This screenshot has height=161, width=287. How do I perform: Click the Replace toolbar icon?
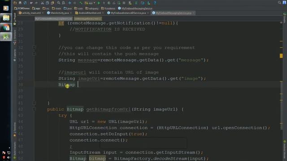coord(64,3)
